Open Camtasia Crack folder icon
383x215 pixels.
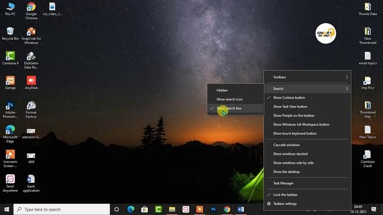367,159
